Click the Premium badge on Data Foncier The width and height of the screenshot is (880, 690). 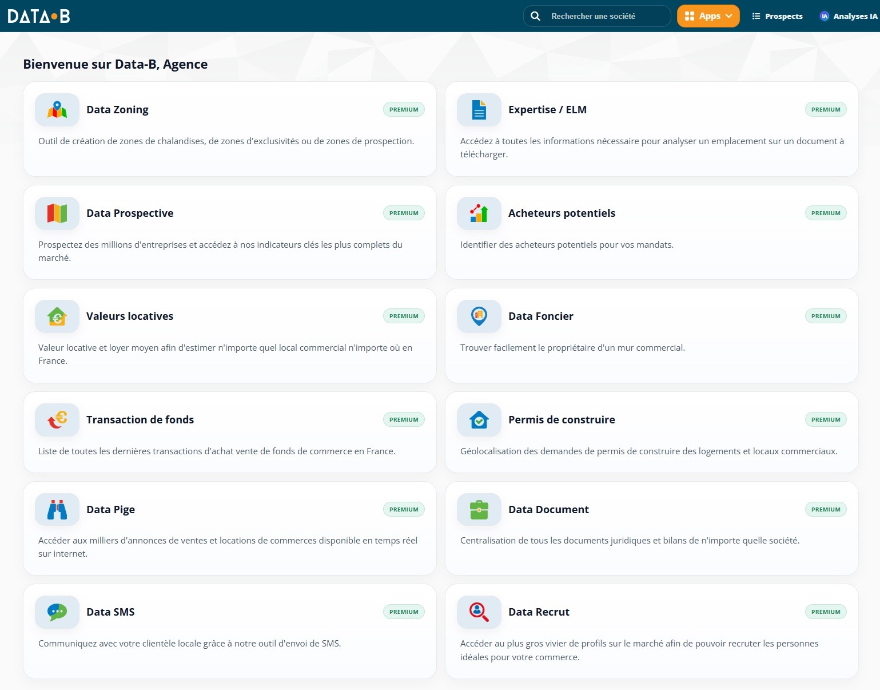(x=826, y=316)
